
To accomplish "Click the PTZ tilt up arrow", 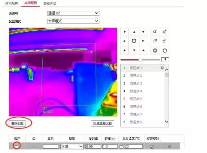I will pyautogui.click(x=134, y=32).
